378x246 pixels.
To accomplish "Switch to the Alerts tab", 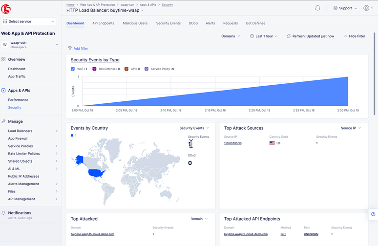I will [210, 23].
